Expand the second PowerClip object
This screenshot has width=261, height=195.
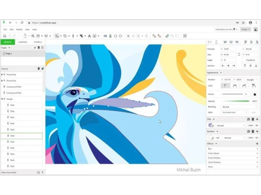[2, 81]
